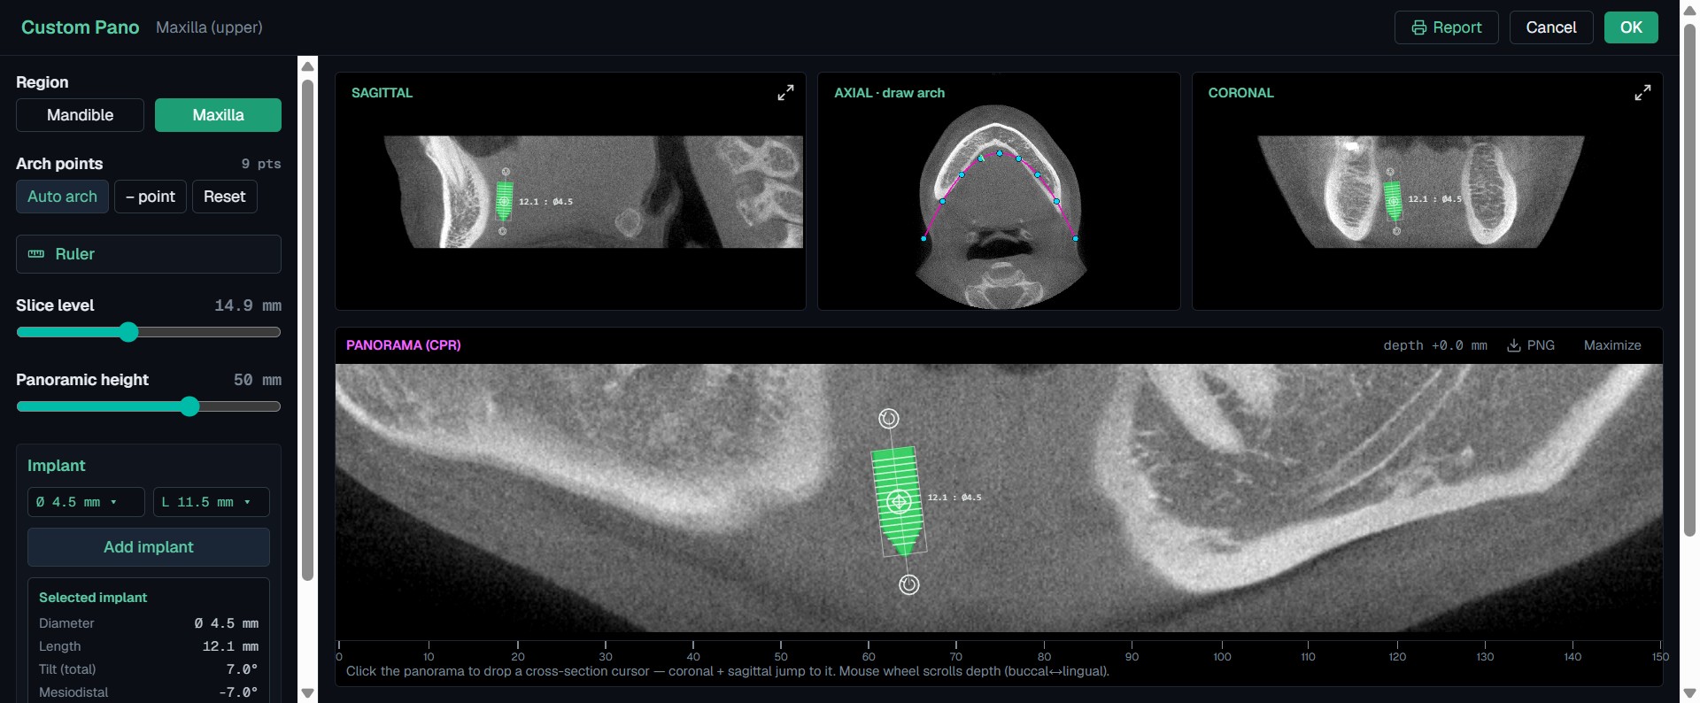The image size is (1700, 703).
Task: Cancel the custom pano
Action: 1550,27
